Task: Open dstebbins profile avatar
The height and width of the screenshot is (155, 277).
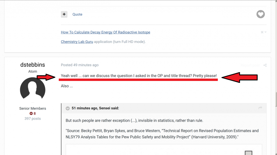Action: click(x=33, y=90)
